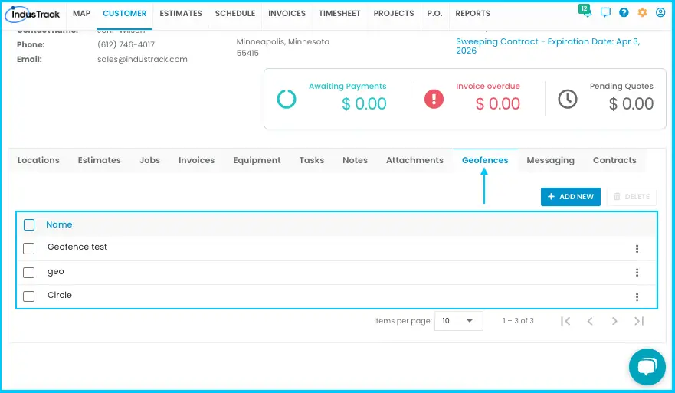This screenshot has height=393, width=675.
Task: Switch to the Estimates tab
Action: (x=99, y=160)
